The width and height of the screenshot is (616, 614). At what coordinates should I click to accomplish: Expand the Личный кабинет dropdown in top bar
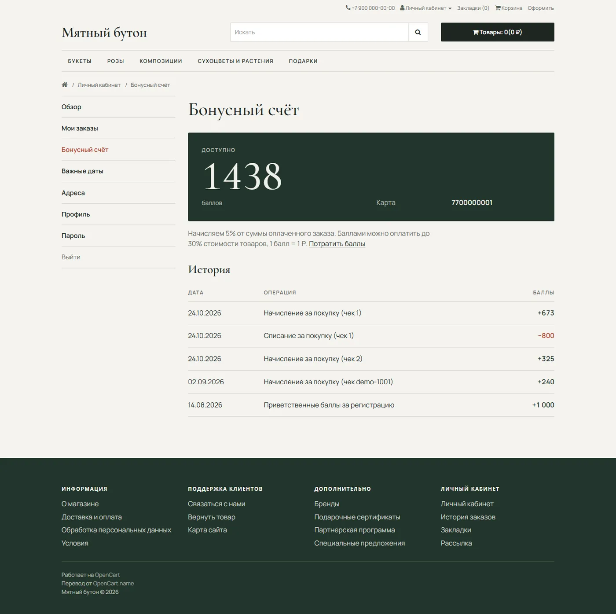click(x=425, y=8)
